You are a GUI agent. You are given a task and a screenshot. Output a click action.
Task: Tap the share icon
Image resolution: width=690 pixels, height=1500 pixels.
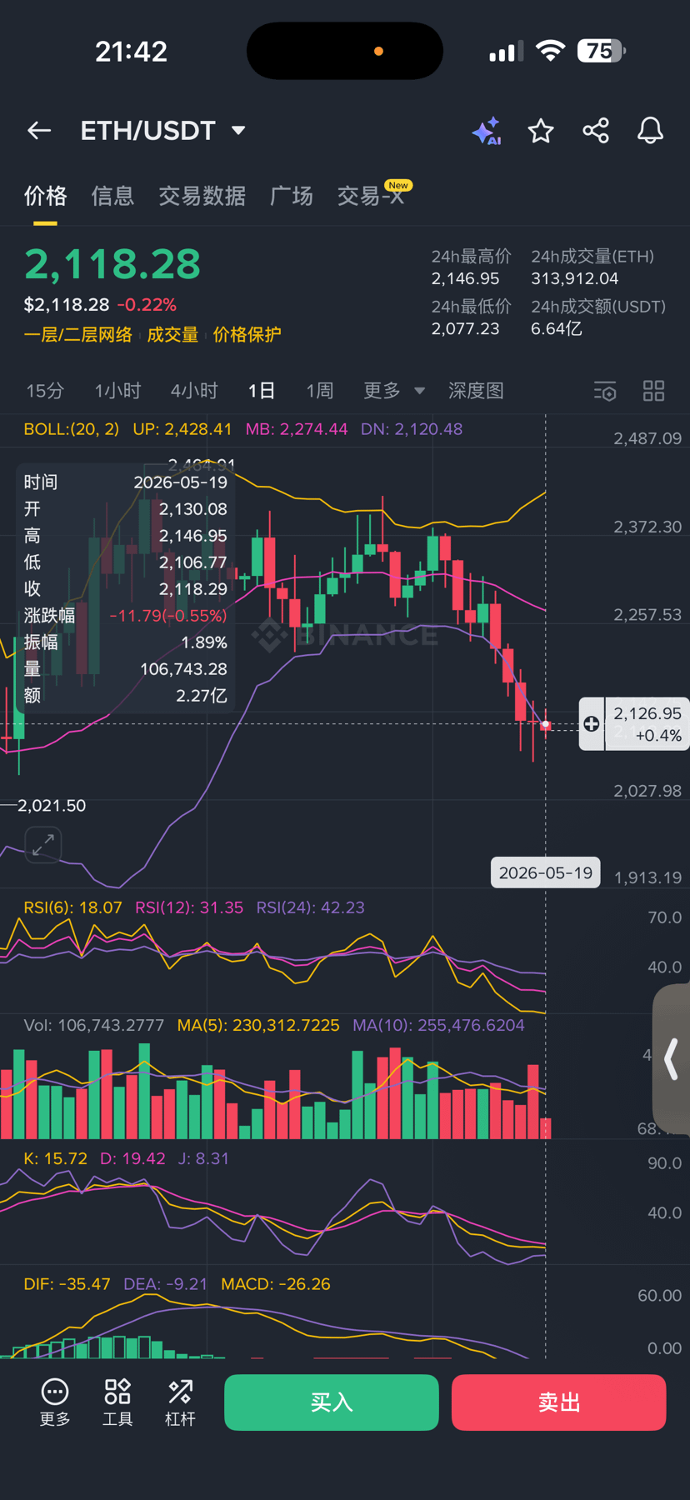coord(596,131)
